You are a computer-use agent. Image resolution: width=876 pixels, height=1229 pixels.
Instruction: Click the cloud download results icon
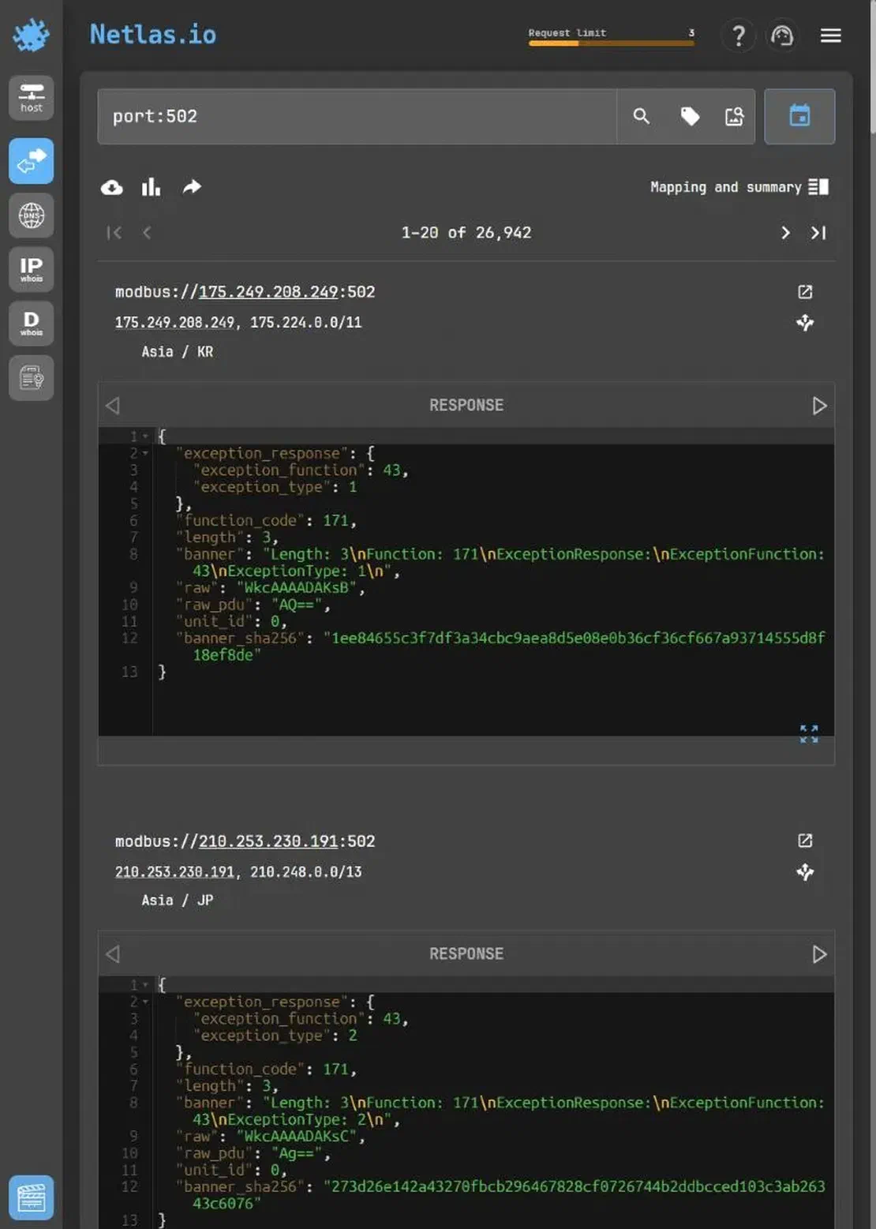coord(112,187)
